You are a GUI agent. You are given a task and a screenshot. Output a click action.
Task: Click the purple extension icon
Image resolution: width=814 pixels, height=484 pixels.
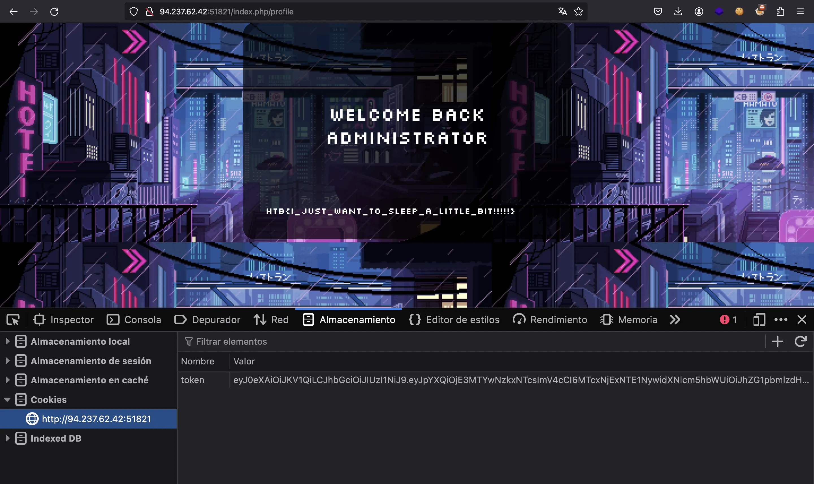(x=719, y=12)
